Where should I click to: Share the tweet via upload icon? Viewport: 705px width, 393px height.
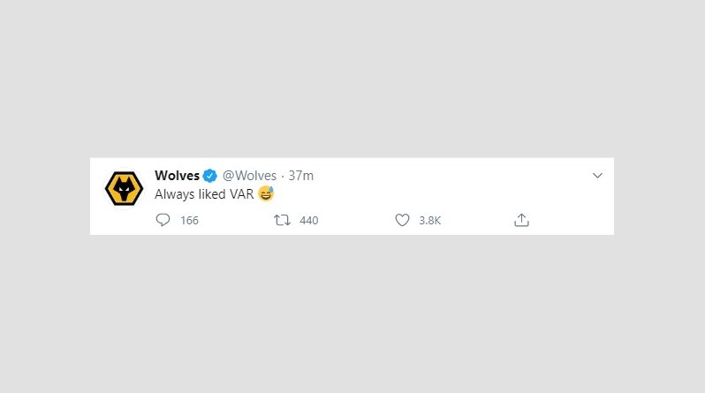tap(521, 220)
